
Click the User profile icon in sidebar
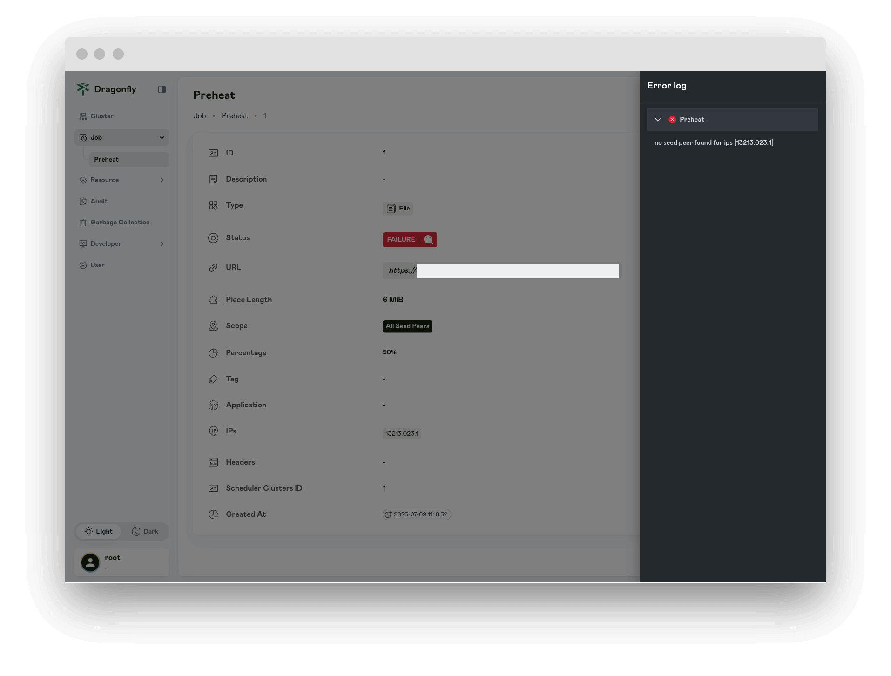point(83,265)
